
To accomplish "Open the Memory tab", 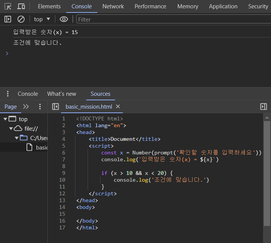I will click(x=188, y=6).
